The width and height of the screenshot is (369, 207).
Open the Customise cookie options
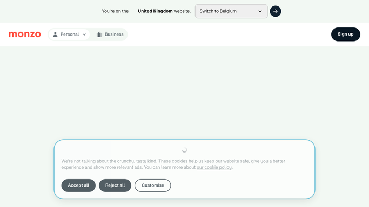point(153,185)
